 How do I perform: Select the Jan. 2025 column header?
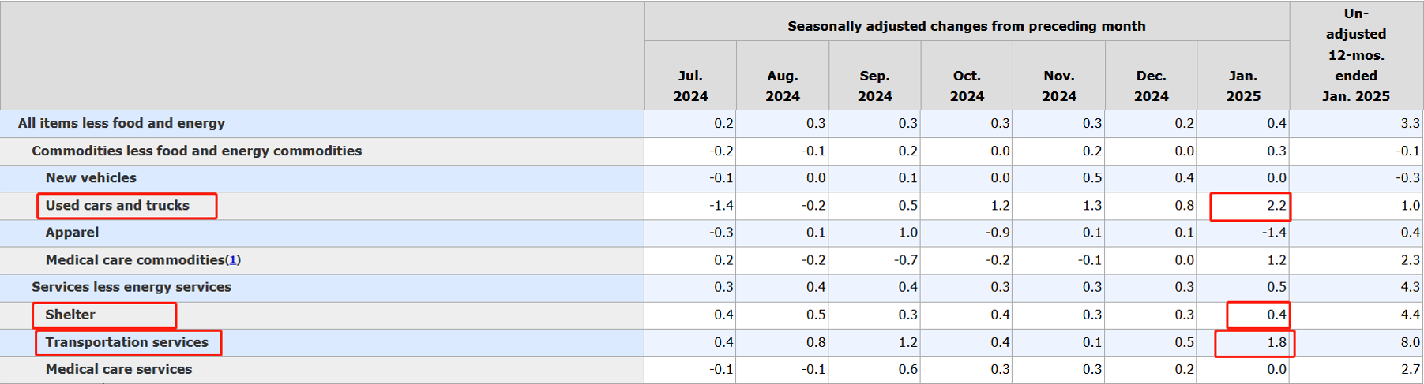pos(1242,86)
